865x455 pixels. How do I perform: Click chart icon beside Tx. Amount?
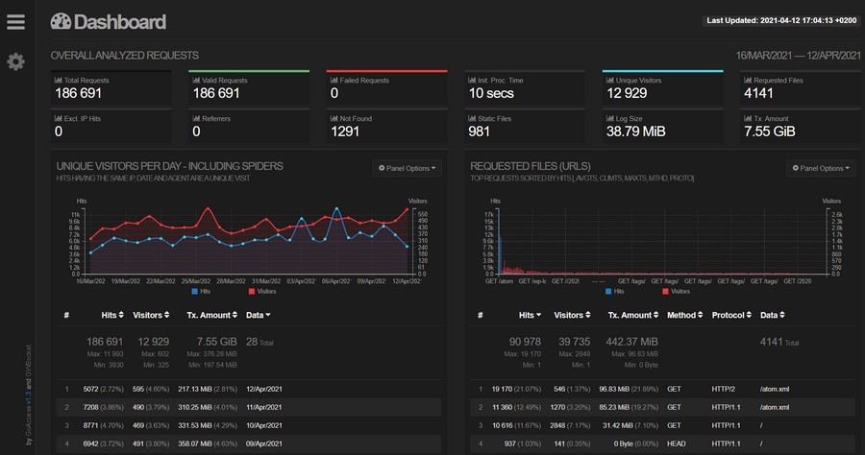coord(748,118)
